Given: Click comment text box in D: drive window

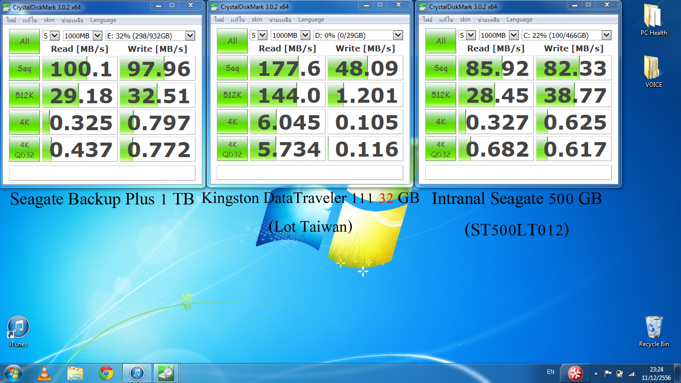Looking at the screenshot, I should point(310,173).
